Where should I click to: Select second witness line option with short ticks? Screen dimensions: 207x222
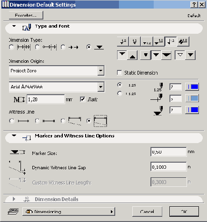[x=37, y=121]
